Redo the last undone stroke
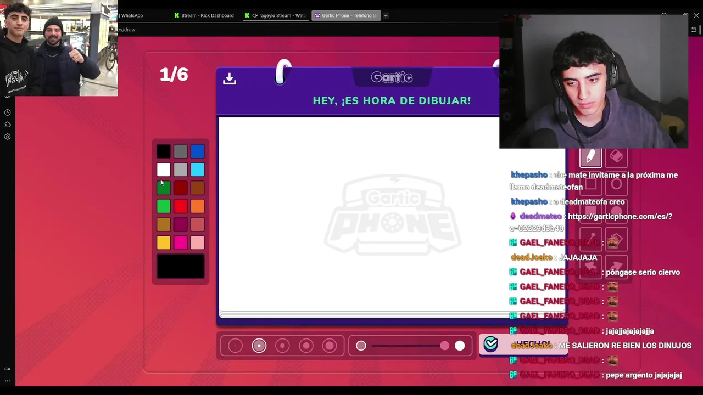The image size is (703, 395). pos(616,268)
